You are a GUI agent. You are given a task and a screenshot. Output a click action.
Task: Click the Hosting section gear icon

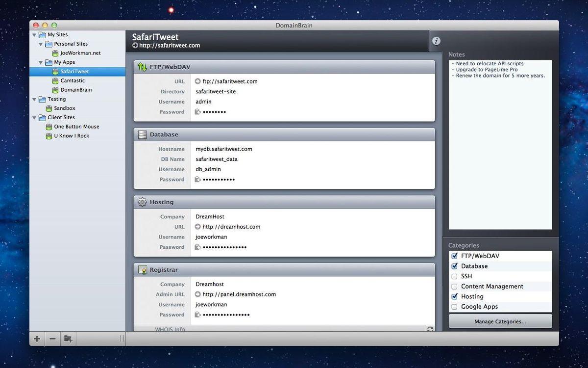click(x=142, y=202)
